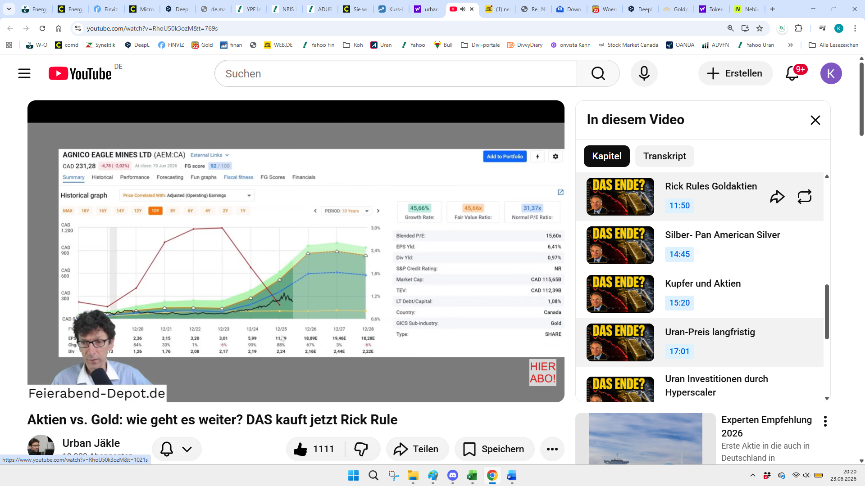Image resolution: width=865 pixels, height=486 pixels.
Task: Bookmark this page with the star icon
Action: 760,28
